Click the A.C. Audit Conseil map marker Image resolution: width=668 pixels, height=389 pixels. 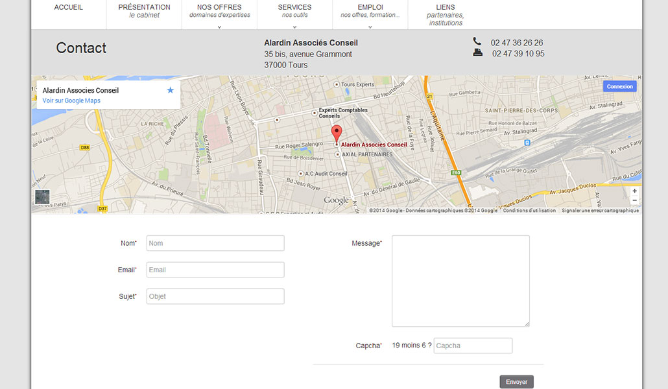[x=300, y=174]
